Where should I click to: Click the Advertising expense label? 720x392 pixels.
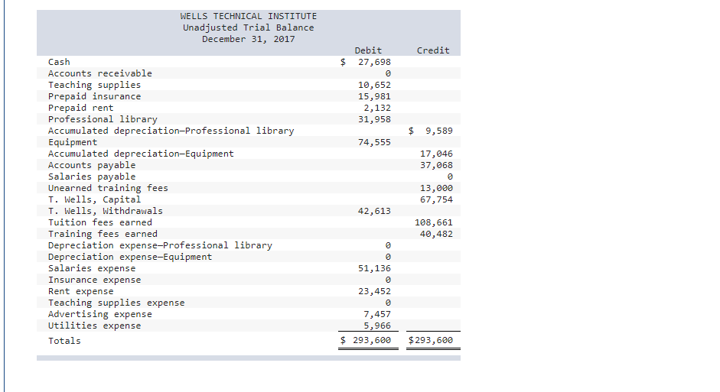click(x=100, y=314)
